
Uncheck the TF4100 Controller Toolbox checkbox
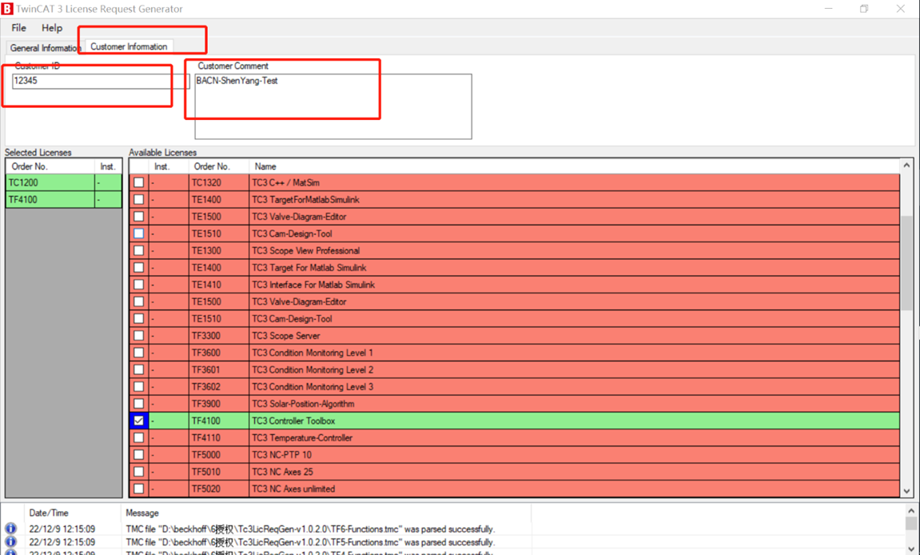click(138, 421)
